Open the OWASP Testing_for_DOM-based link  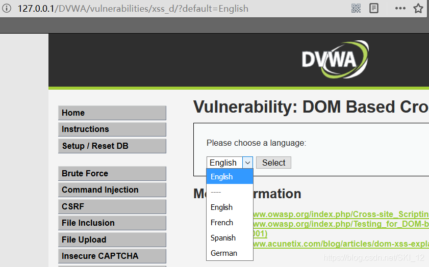(x=341, y=224)
